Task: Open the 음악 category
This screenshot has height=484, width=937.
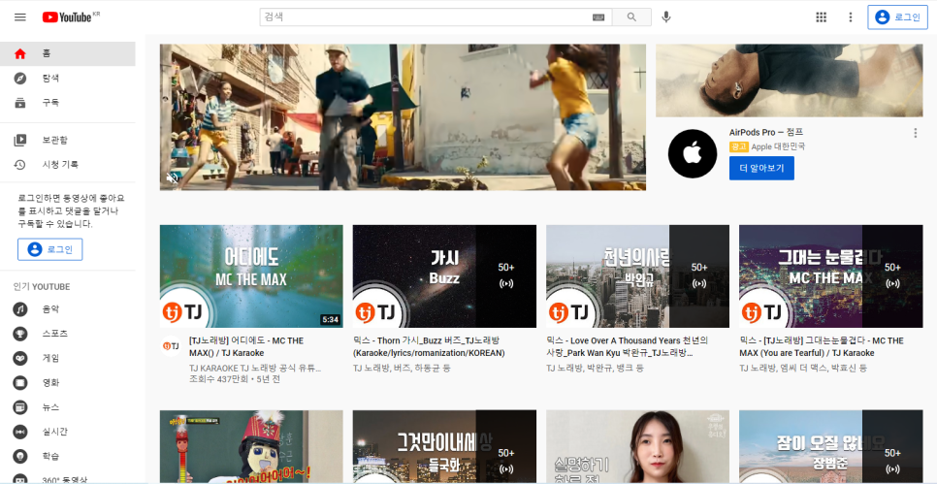Action: click(x=68, y=309)
